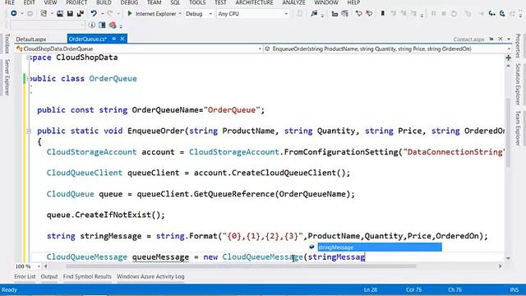Click the Find in Files toolbar icon
Image resolution: width=526 pixels, height=296 pixels.
pos(314,13)
